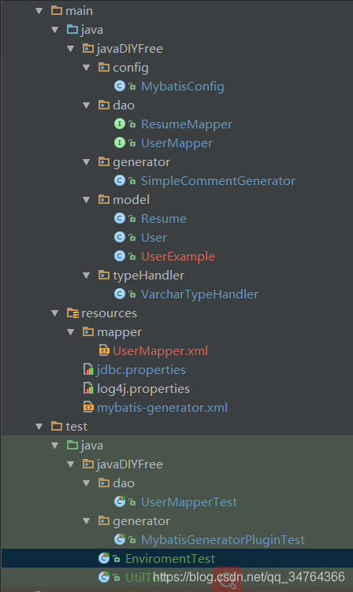Viewport: 353px width, 592px height.
Task: Select SimpleCommentGenerator class
Action: click(218, 181)
